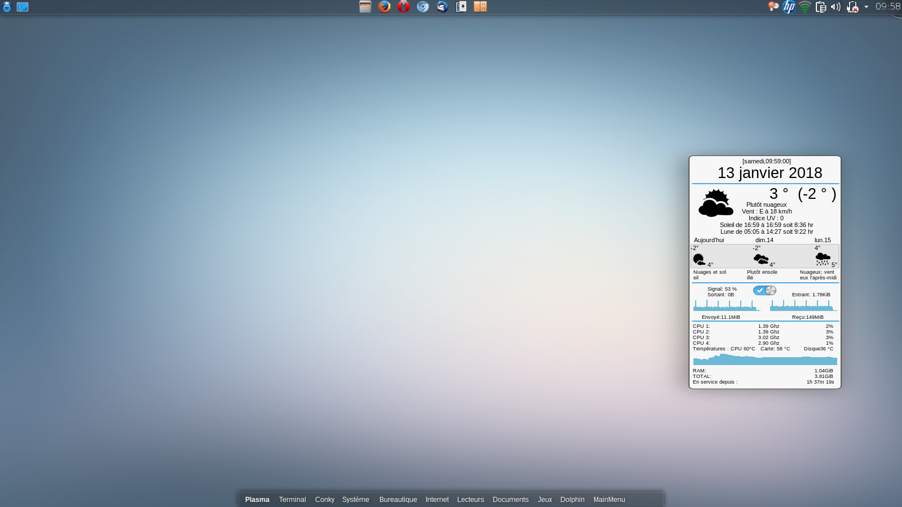Click the '[samedi,09:59:00]' timestamp
This screenshot has width=902, height=507.
pyautogui.click(x=767, y=161)
